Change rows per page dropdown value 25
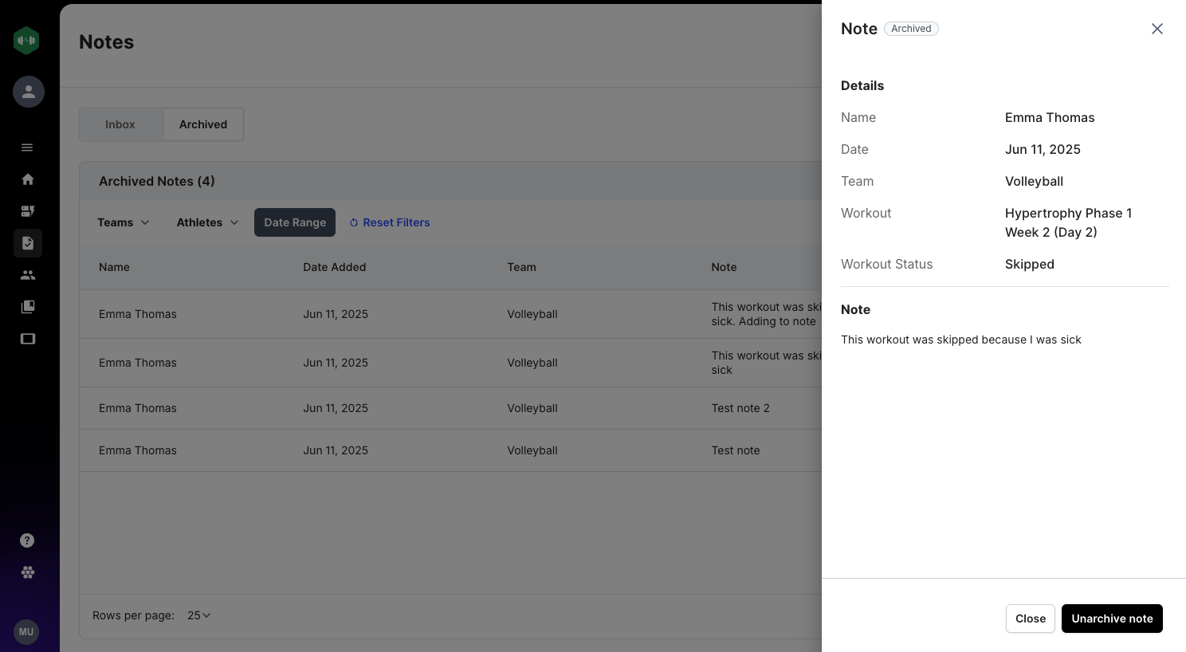The image size is (1186, 652). (x=199, y=615)
